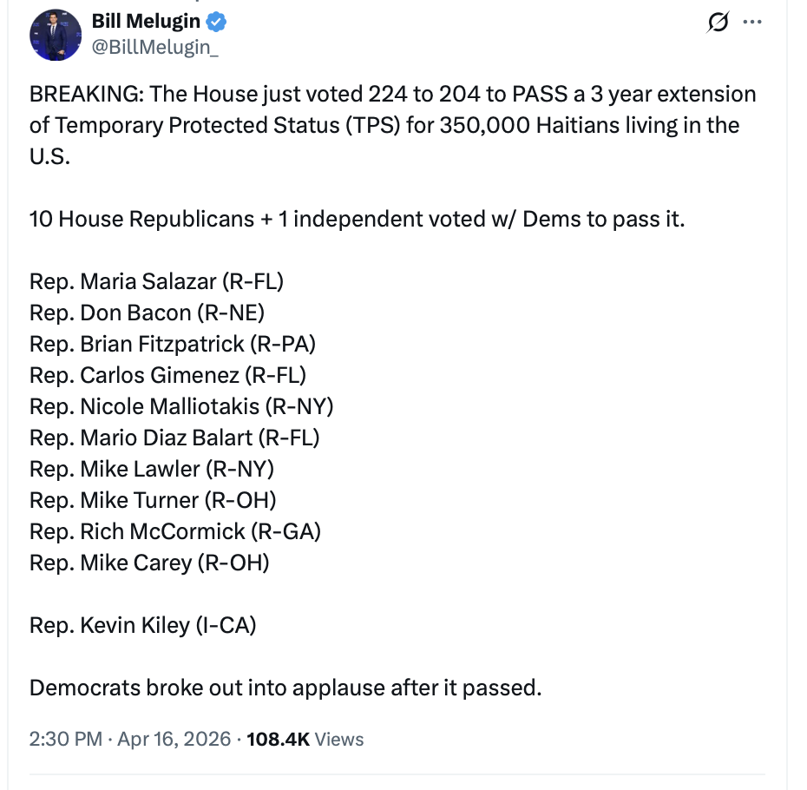
Task: Open the 2:30 PM Apr 16, 2026 timestamp
Action: click(x=130, y=739)
